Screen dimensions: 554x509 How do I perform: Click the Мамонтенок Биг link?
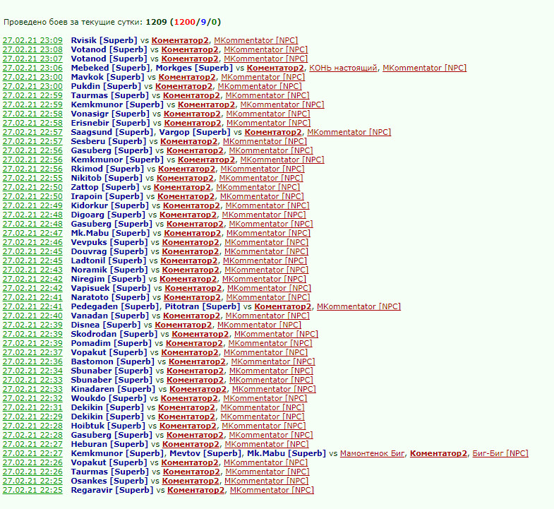[373, 454]
